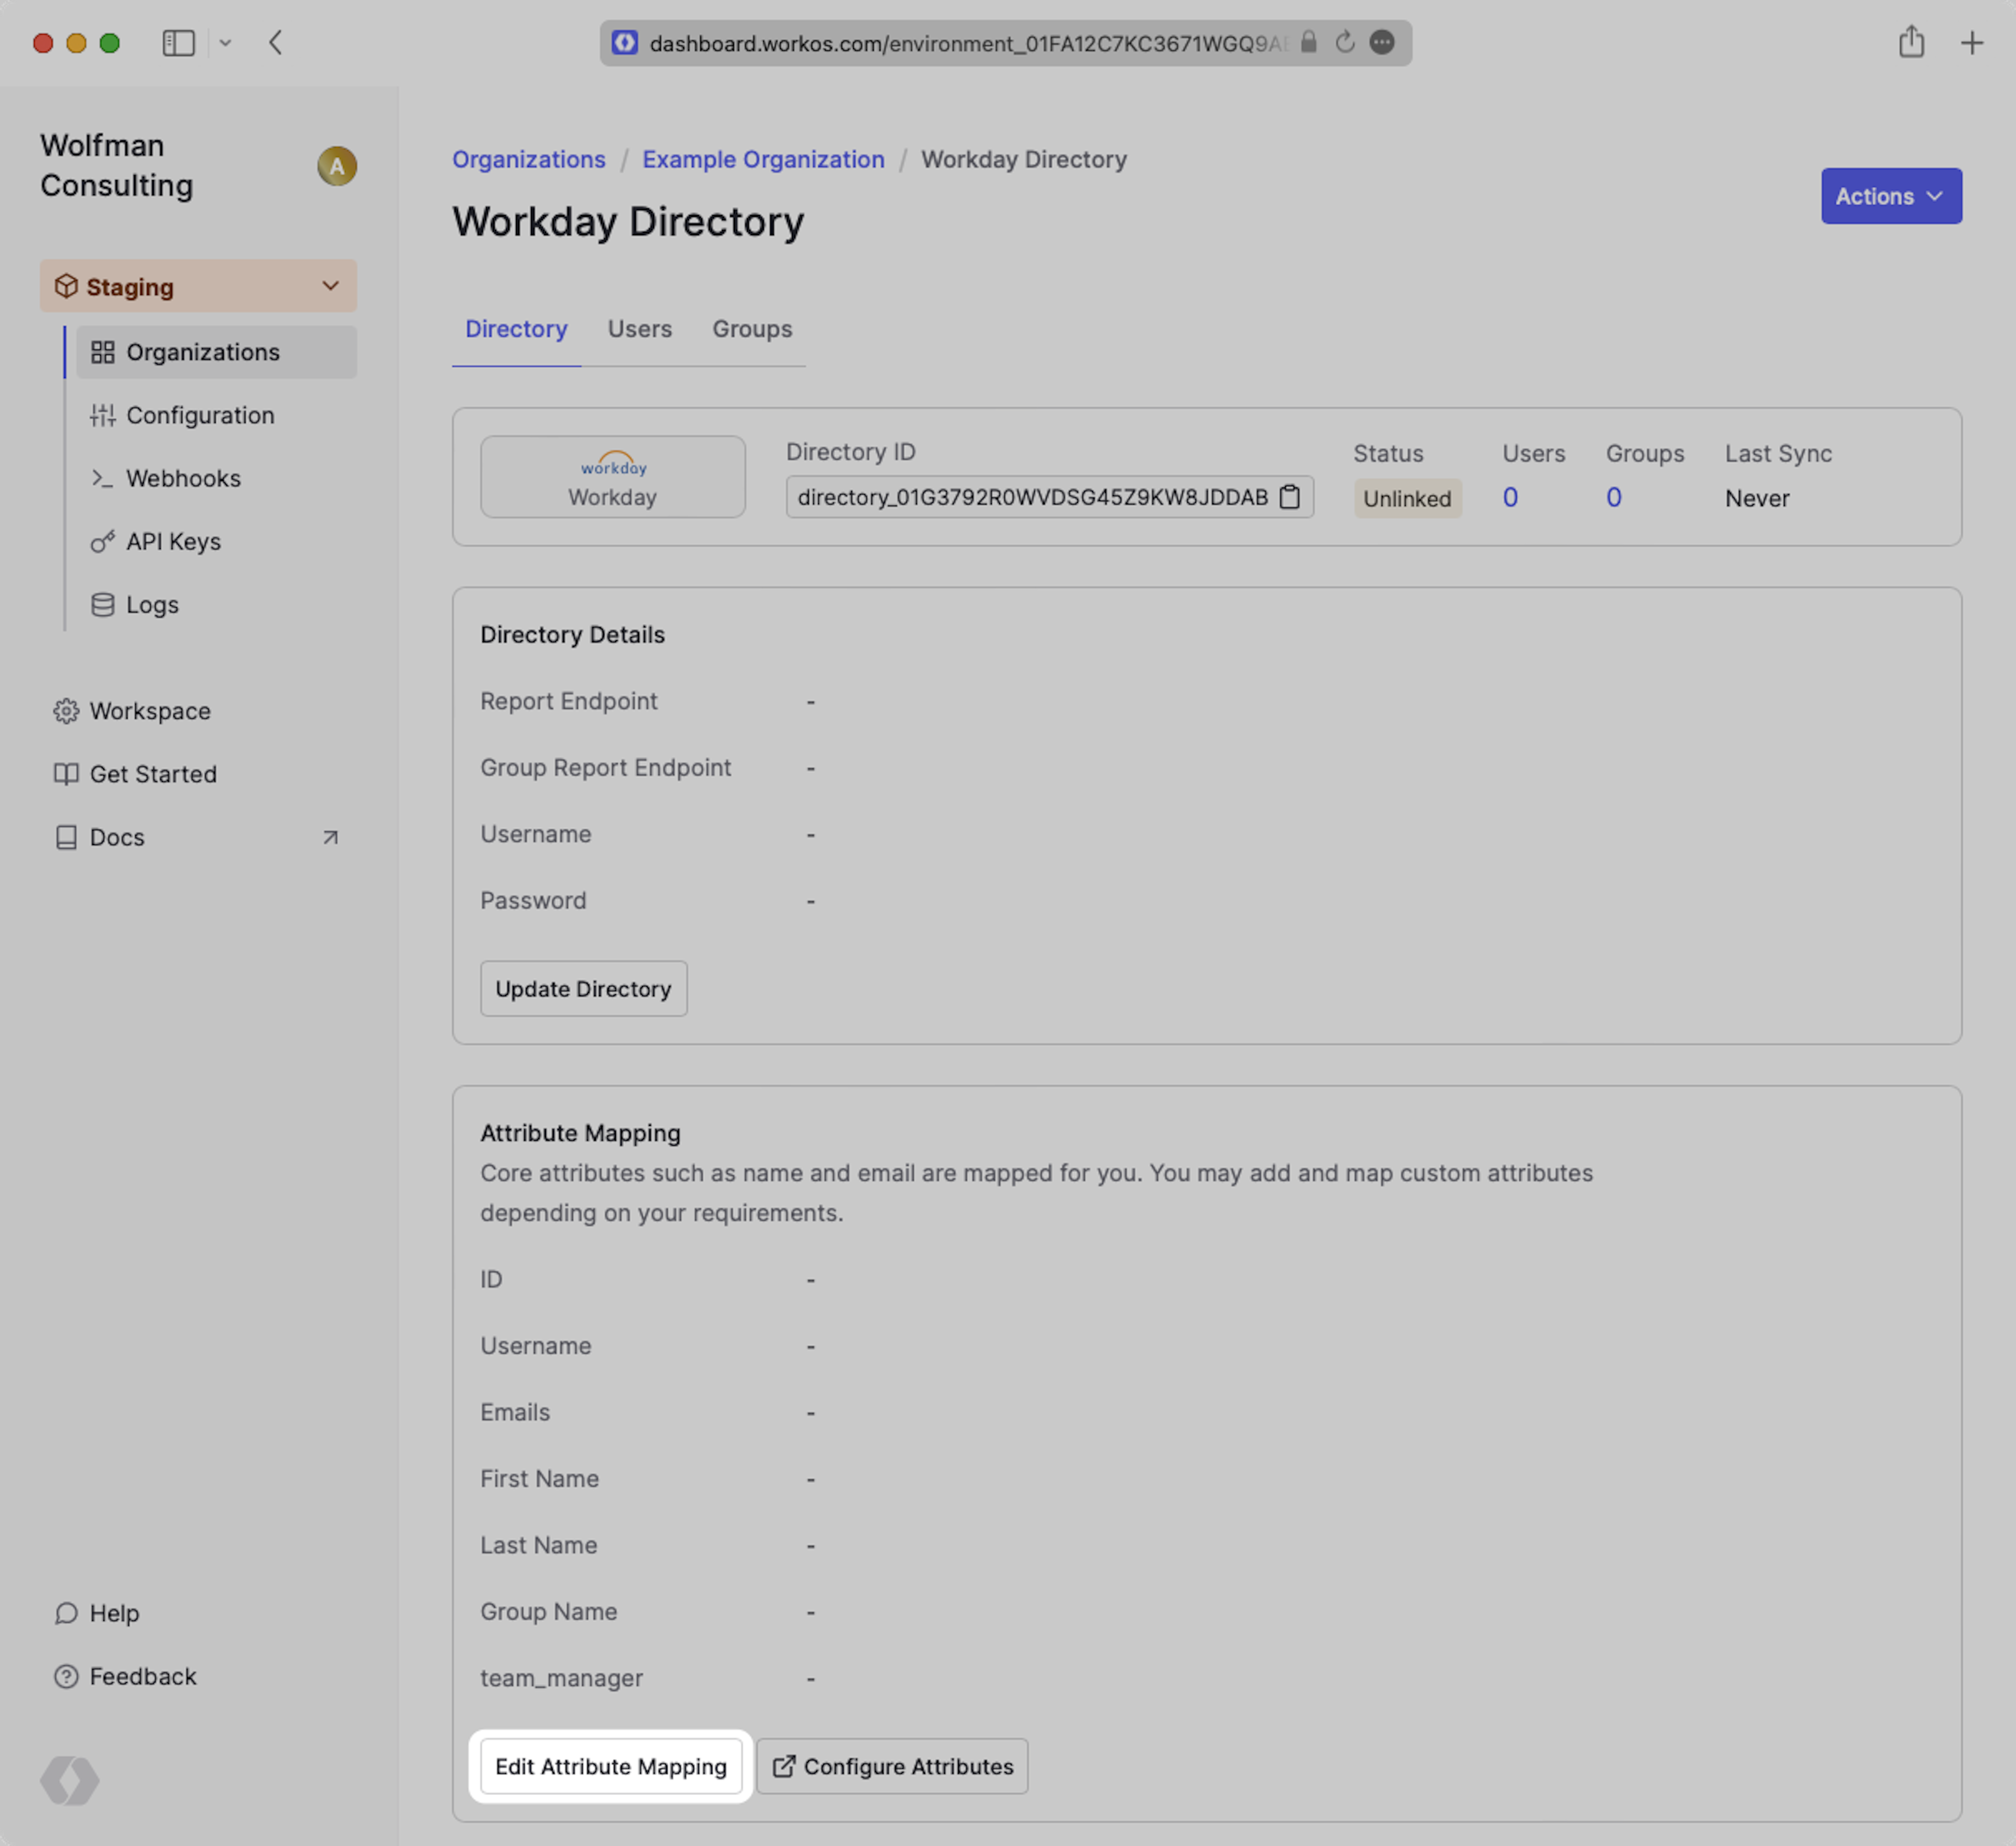
Task: Reload the page with the refresh icon
Action: point(1345,43)
